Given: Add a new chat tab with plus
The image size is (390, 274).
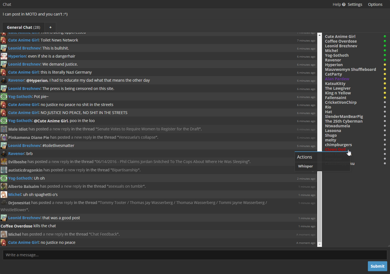Looking at the screenshot, I should 50,27.
